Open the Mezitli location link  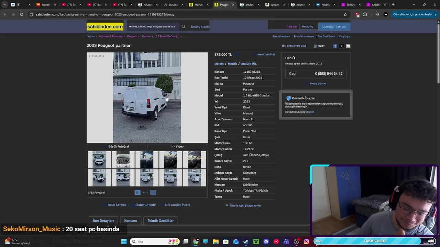(x=232, y=64)
